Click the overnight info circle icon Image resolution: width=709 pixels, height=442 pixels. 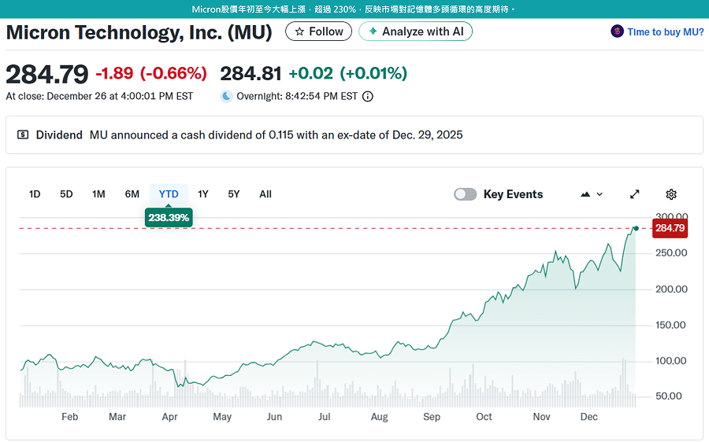point(368,97)
